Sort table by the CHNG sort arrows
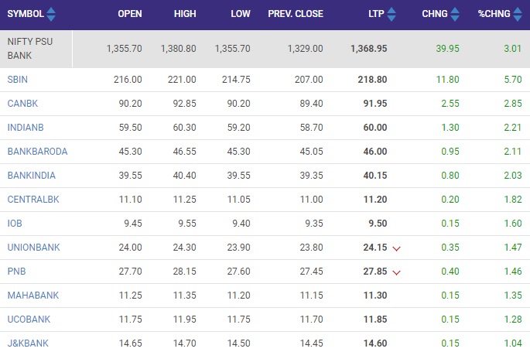This screenshot has height=352, width=530. [455, 14]
